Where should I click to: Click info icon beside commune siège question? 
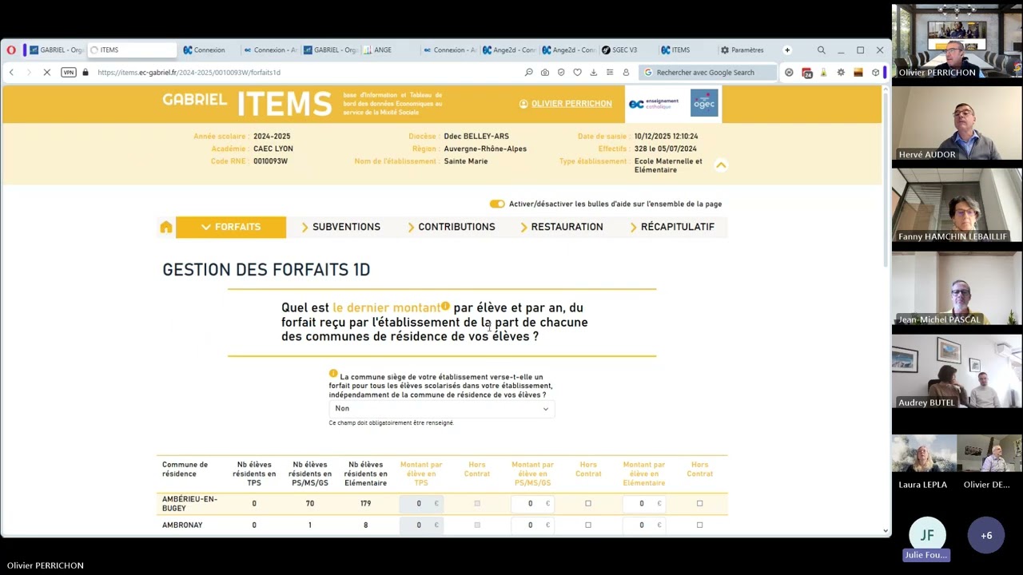click(x=333, y=374)
